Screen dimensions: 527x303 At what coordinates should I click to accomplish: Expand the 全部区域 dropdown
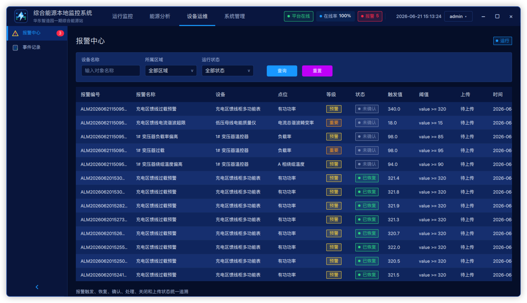[171, 71]
